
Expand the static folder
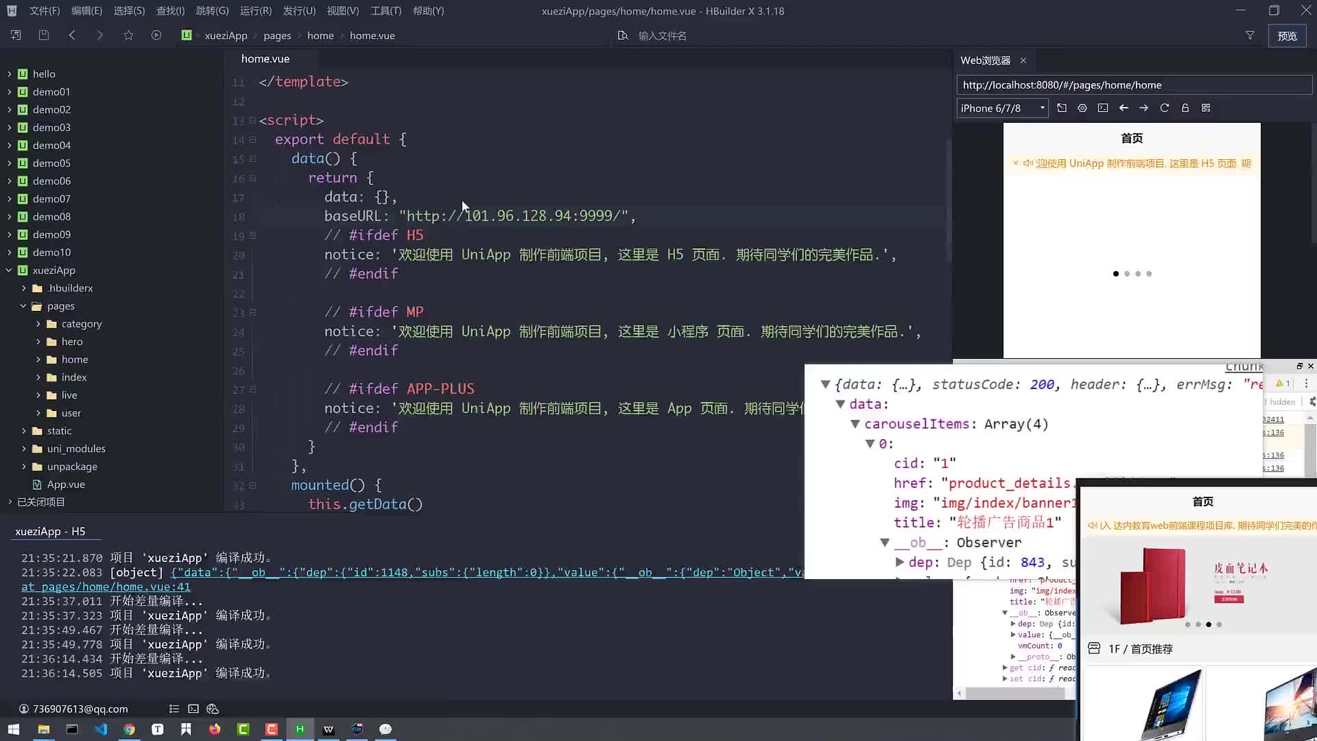point(23,430)
